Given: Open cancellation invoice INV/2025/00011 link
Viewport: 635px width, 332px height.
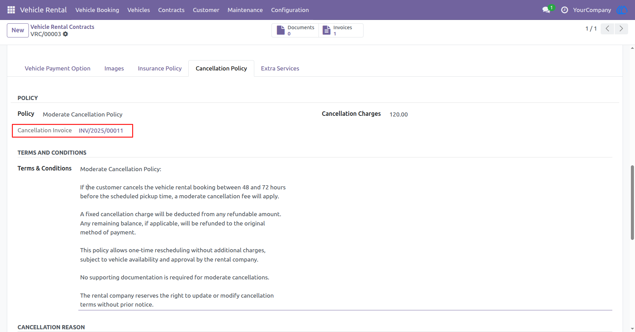Looking at the screenshot, I should pyautogui.click(x=101, y=131).
